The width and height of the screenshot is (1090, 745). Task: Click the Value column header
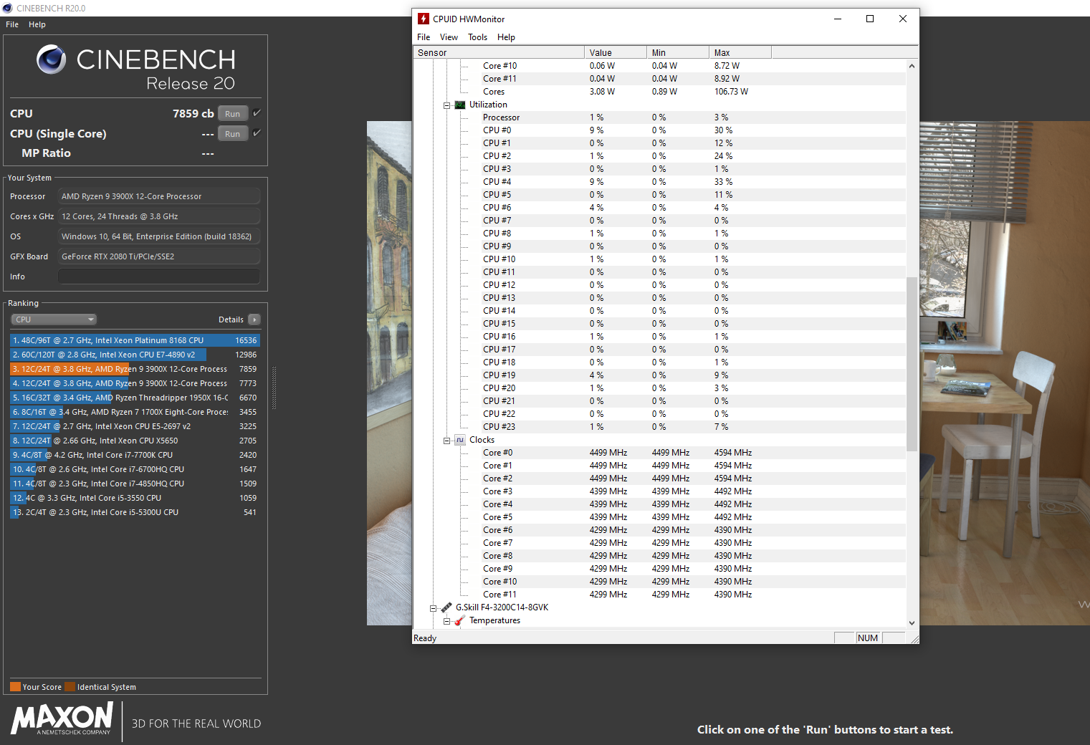point(616,52)
